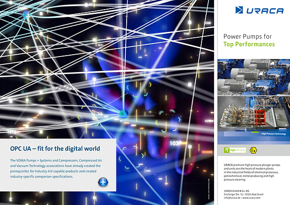The width and height of the screenshot is (290, 205).
Task: Click the Sirchinger Str. 15 address line
Action: [244, 194]
